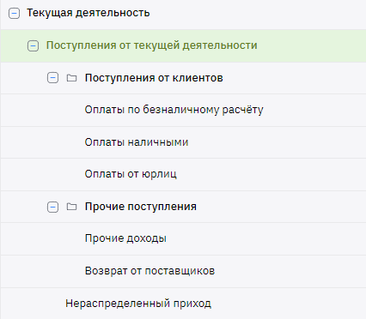Select the Оплаты от юрлиц item
366x319 pixels.
click(x=131, y=174)
